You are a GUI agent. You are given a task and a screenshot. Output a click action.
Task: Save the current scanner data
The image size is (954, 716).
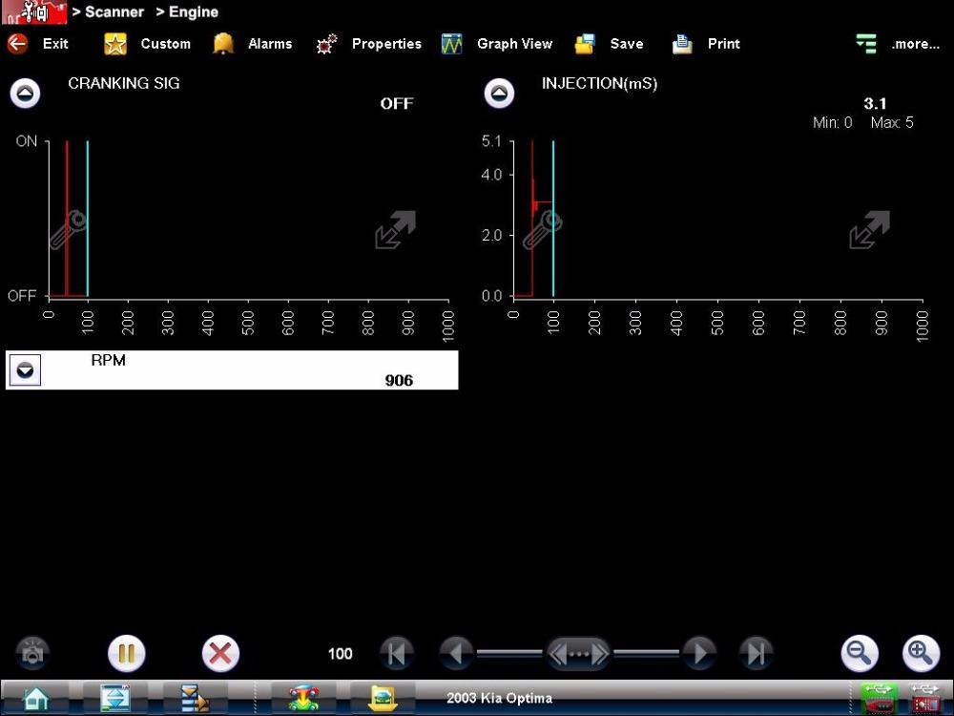click(585, 44)
